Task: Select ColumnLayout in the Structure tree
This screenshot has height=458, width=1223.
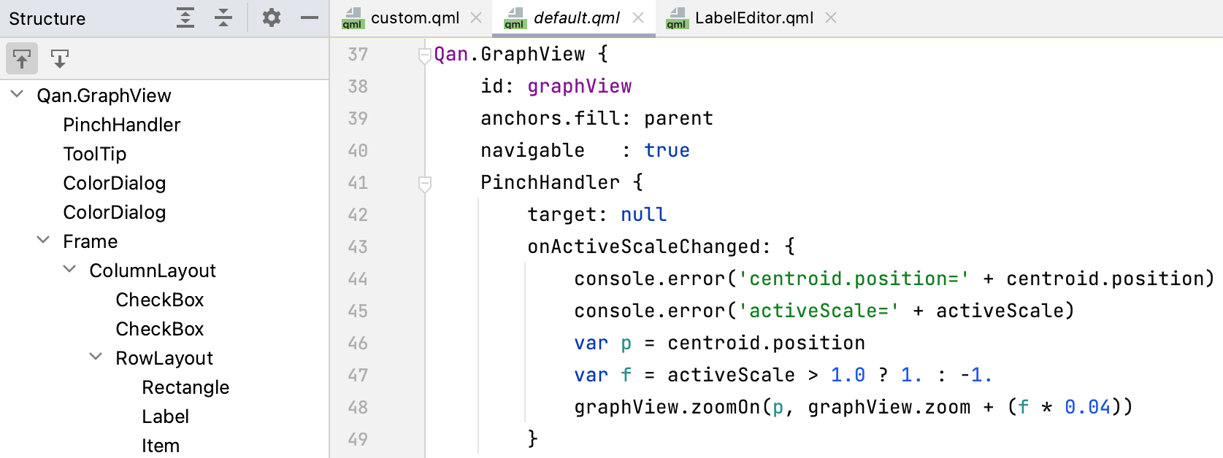Action: (153, 271)
